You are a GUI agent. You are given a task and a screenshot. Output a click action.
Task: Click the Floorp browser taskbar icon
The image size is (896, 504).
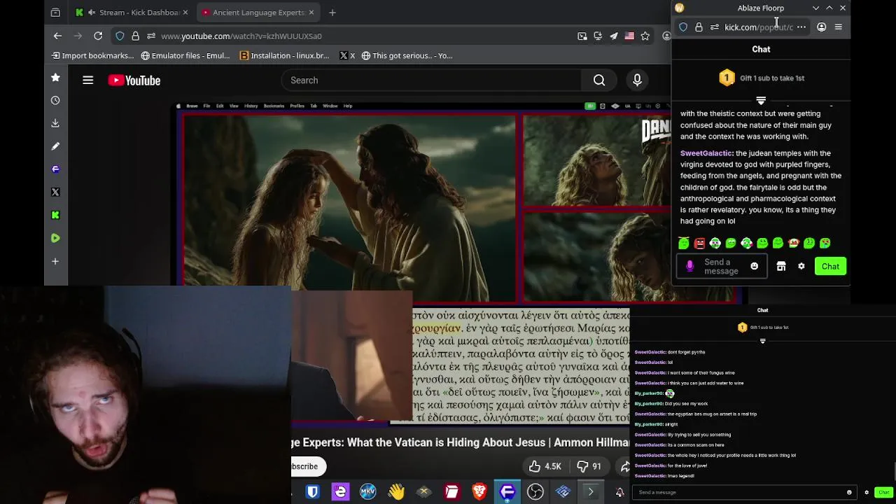tap(507, 492)
